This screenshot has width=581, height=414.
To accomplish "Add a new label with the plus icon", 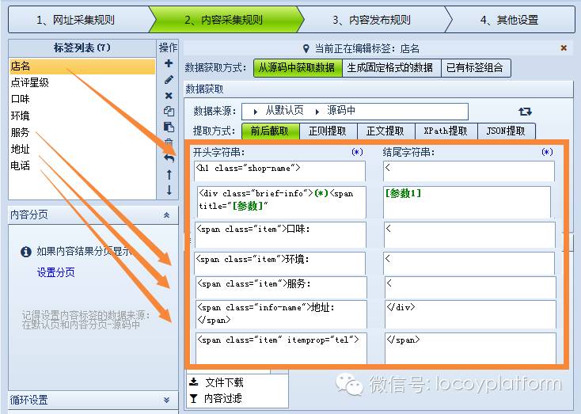I will point(169,63).
